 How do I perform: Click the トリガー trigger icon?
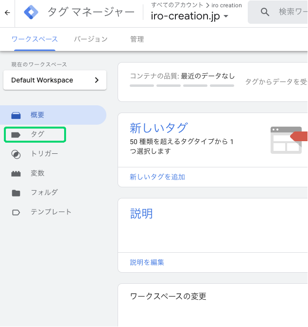(x=16, y=154)
